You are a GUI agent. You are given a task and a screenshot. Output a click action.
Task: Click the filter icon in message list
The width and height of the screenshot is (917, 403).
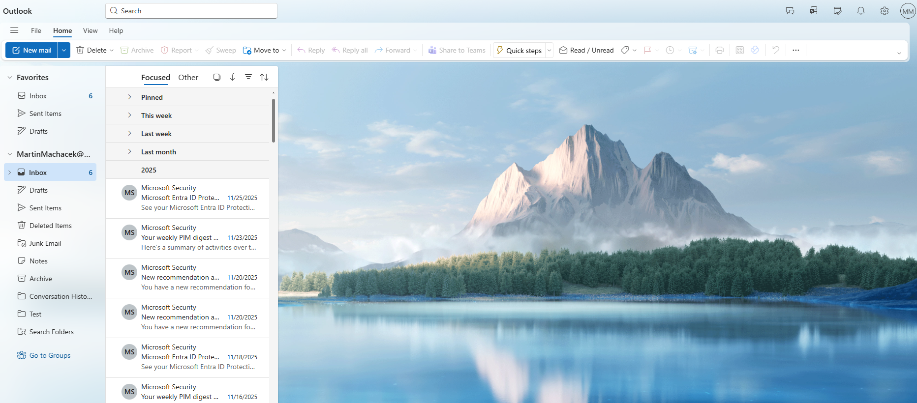[x=248, y=77]
